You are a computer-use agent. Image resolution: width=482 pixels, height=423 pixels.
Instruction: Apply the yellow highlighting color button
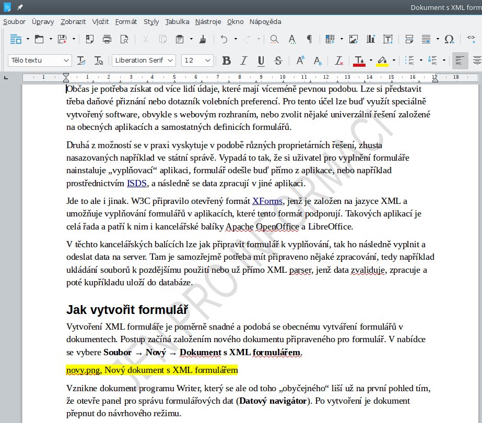pyautogui.click(x=382, y=61)
